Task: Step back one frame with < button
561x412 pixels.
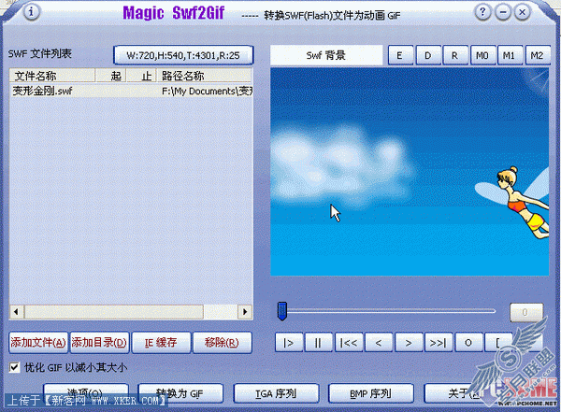Action: pyautogui.click(x=379, y=343)
